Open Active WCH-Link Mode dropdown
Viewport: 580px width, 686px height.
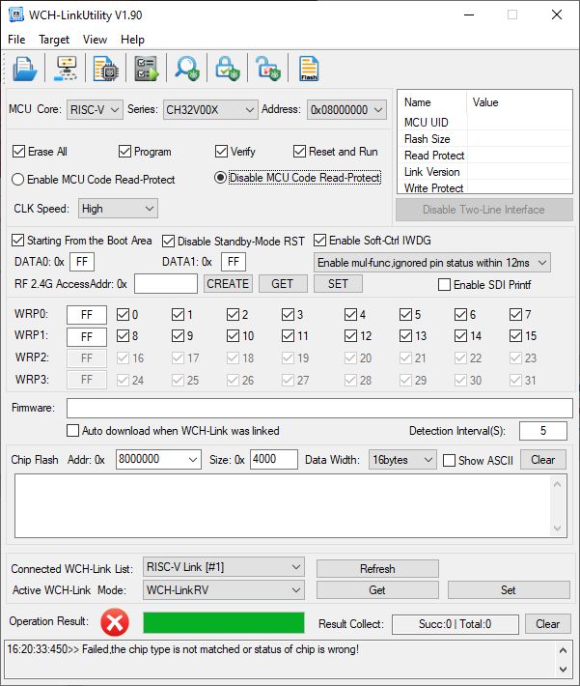pos(223,589)
